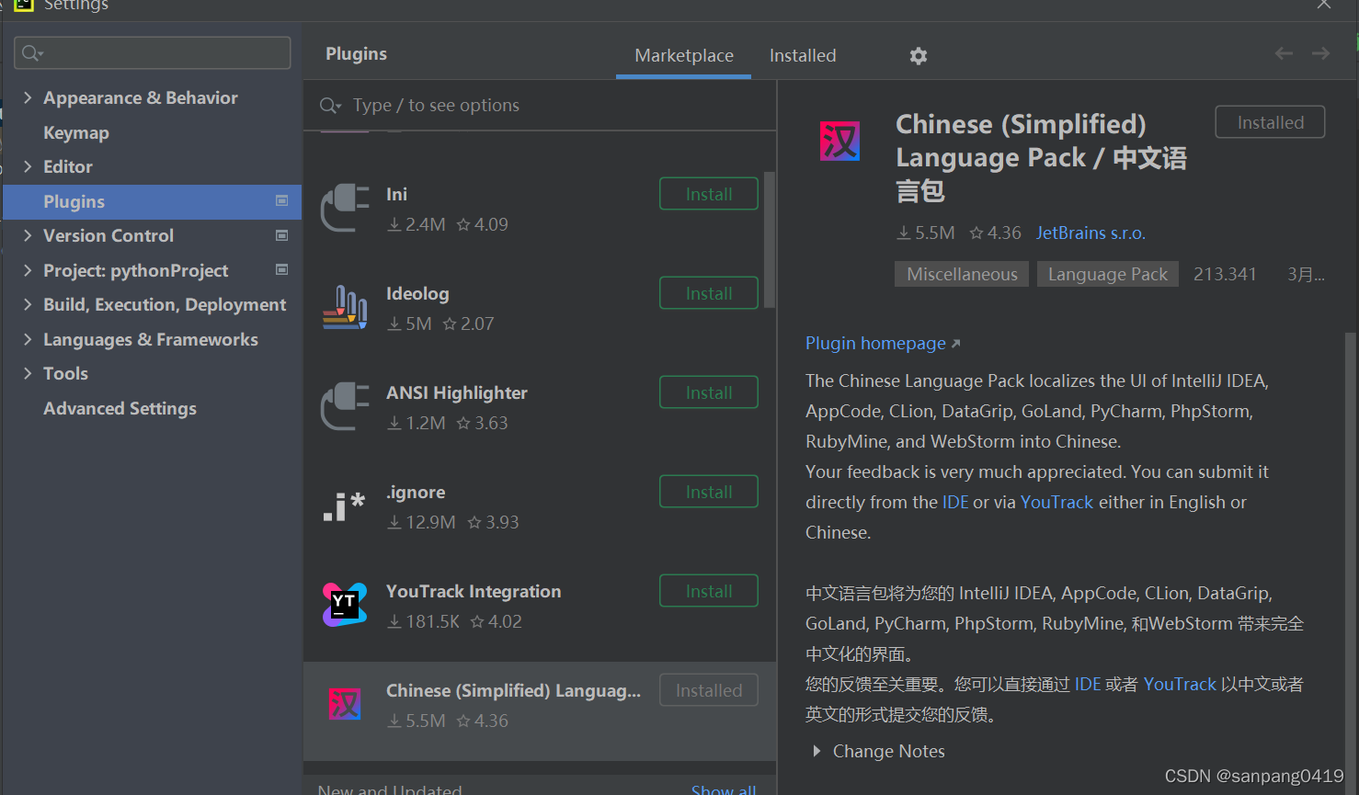Close the Settings window
Screen dimensions: 1359x795
point(1324,5)
